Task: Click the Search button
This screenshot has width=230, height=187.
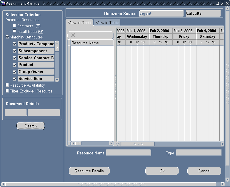Action: [31, 126]
